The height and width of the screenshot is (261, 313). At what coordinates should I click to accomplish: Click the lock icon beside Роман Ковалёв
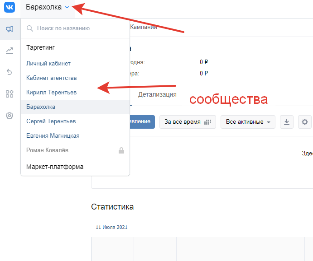121,150
